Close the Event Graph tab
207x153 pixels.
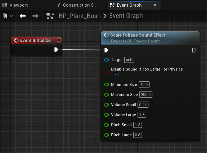pyautogui.click(x=155, y=5)
